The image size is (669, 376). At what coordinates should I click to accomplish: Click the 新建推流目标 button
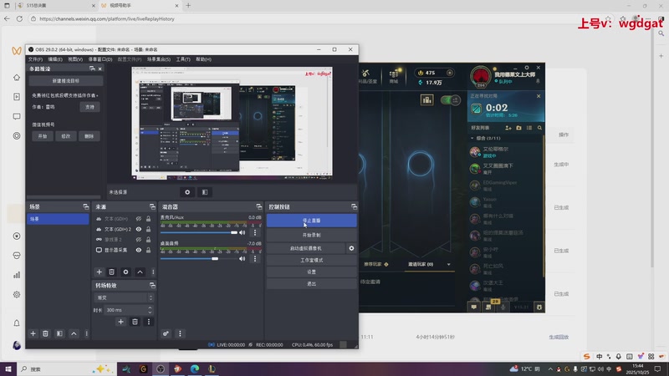66,80
